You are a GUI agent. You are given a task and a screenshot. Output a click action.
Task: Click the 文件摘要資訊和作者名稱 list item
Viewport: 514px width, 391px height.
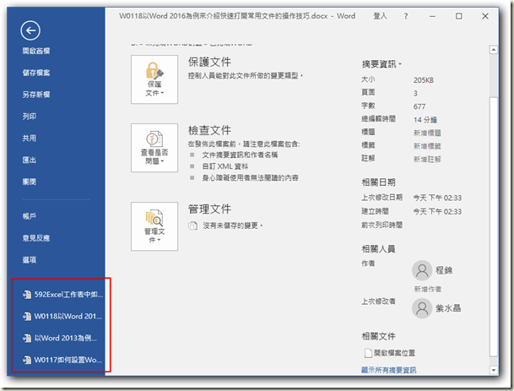point(240,155)
